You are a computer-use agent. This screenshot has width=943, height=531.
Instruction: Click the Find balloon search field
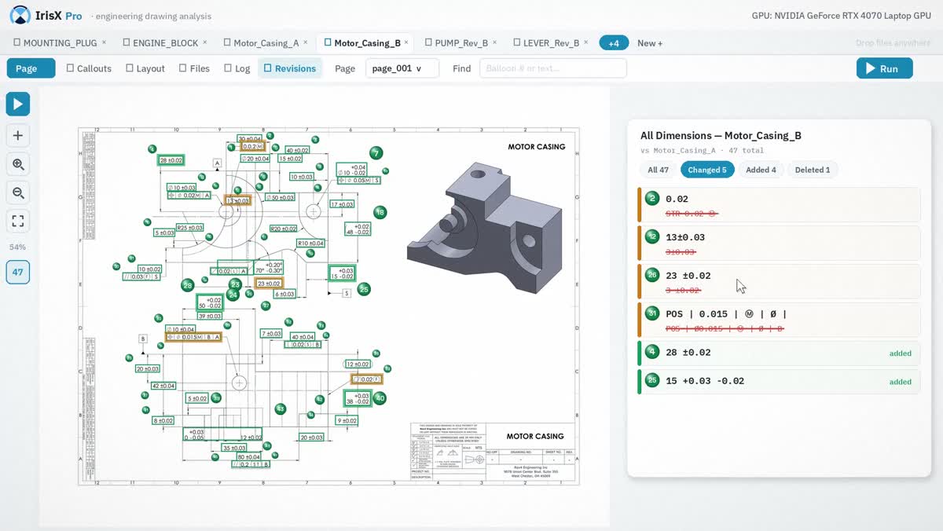pyautogui.click(x=553, y=68)
